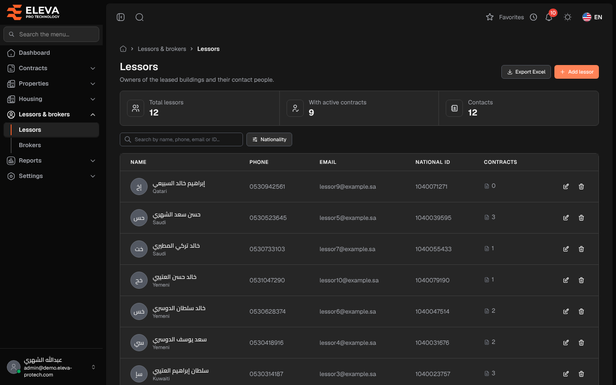
Task: Focus the lessor search field
Action: click(x=181, y=139)
